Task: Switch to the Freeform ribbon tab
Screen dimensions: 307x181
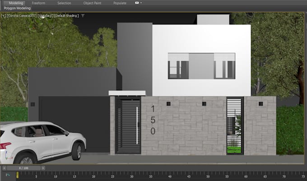Action: coord(38,3)
